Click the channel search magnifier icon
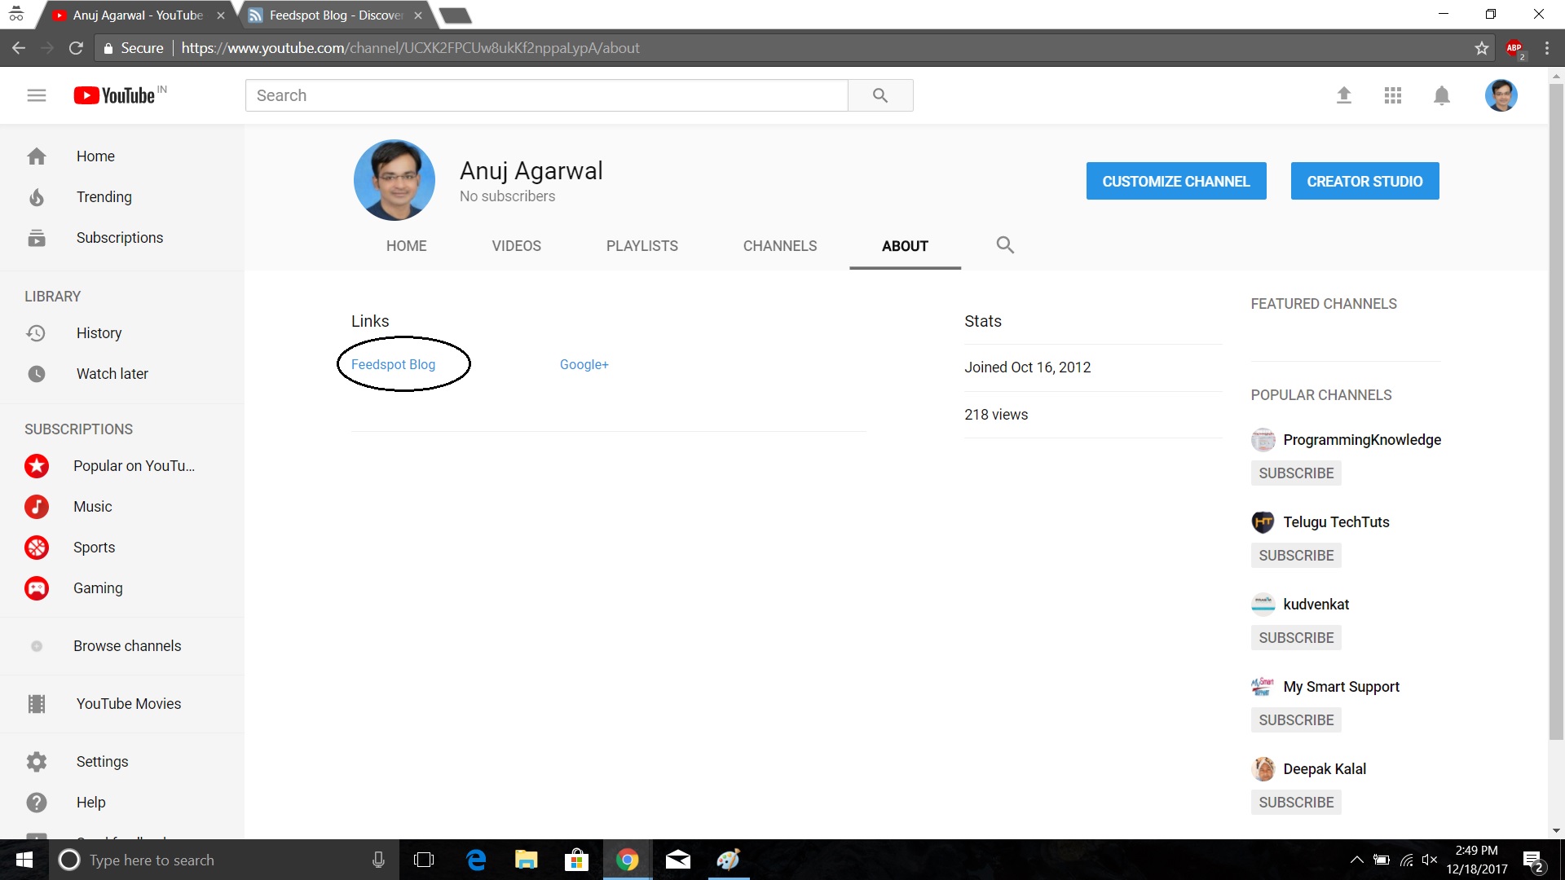Viewport: 1565px width, 880px height. 1005,245
